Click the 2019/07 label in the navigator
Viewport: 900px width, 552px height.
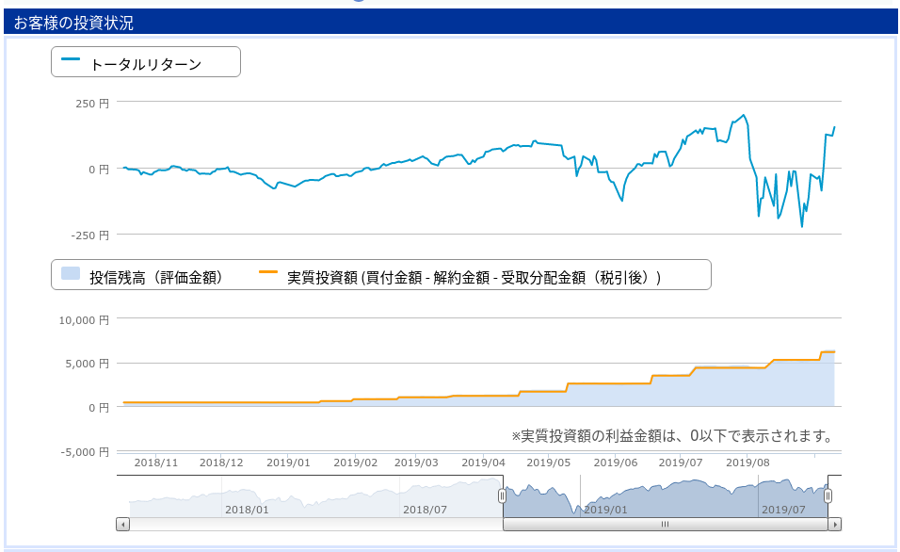pyautogui.click(x=783, y=510)
